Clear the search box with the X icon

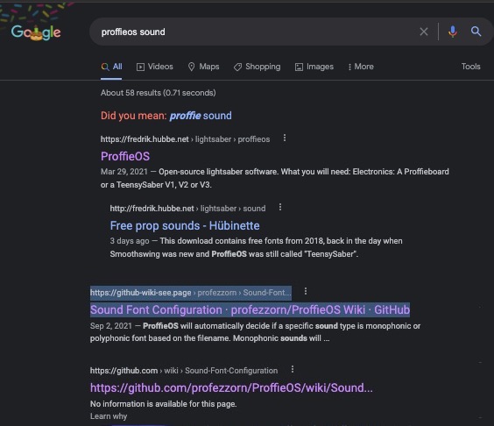(x=424, y=32)
